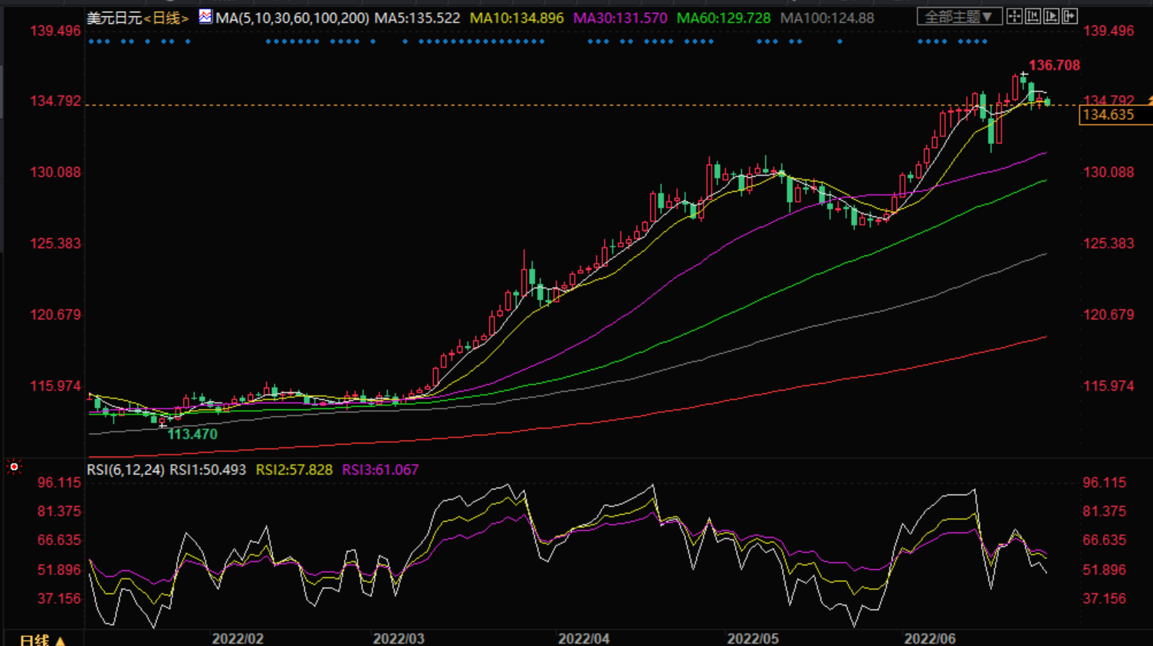This screenshot has height=646, width=1153.
Task: Click the 113.470 low price label
Action: pos(192,434)
